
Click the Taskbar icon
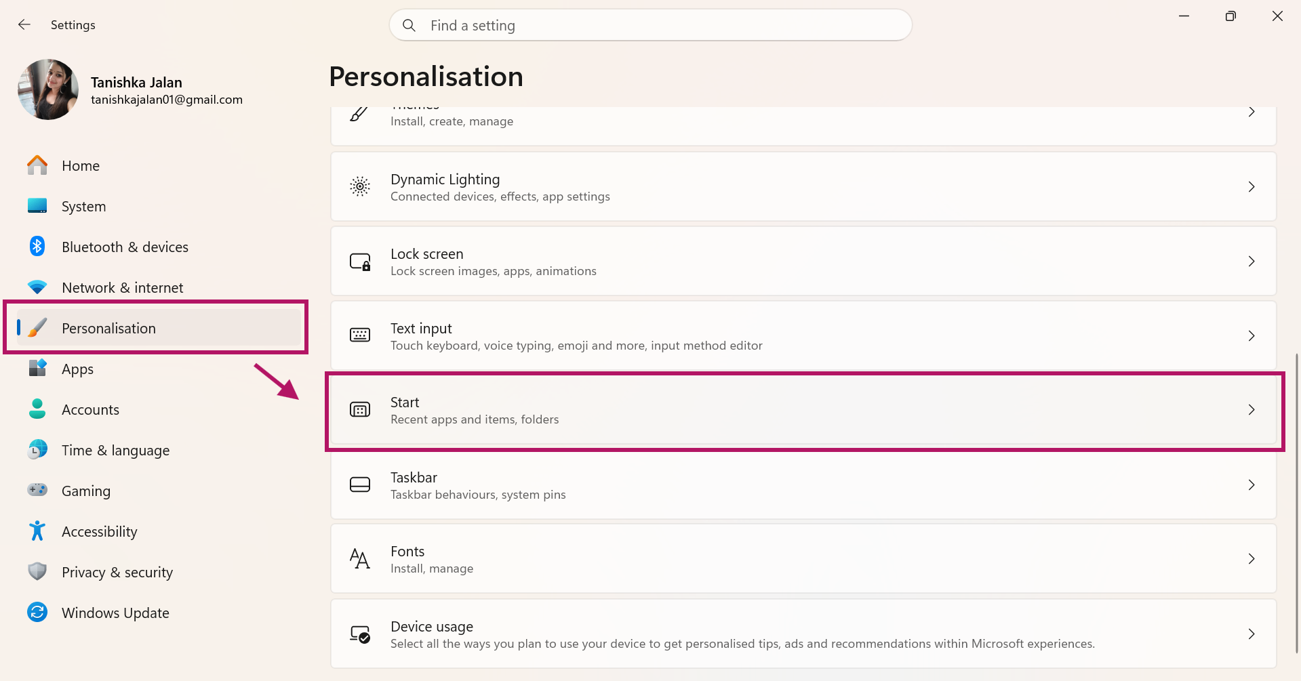(360, 484)
